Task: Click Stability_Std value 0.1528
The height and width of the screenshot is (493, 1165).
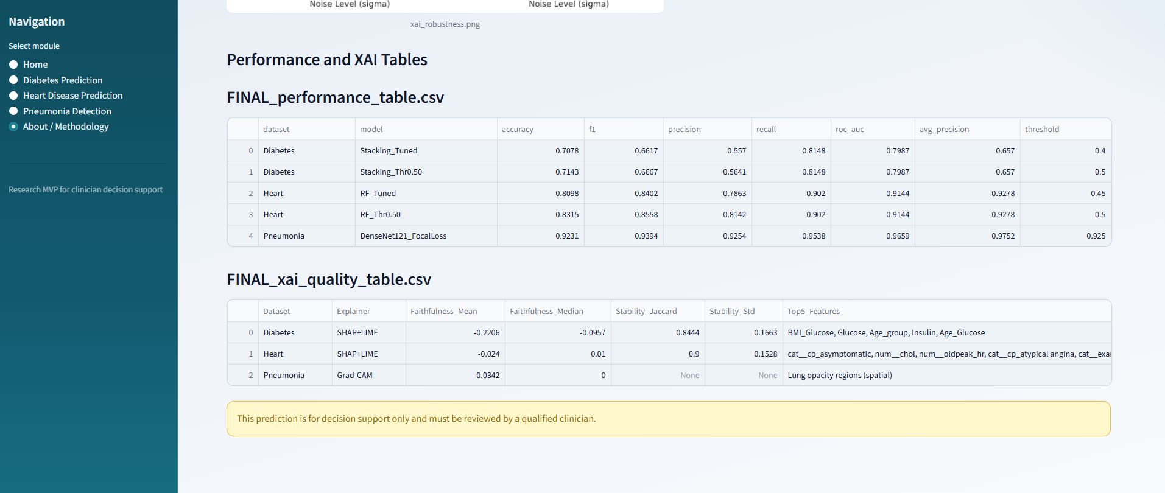Action: pyautogui.click(x=744, y=354)
